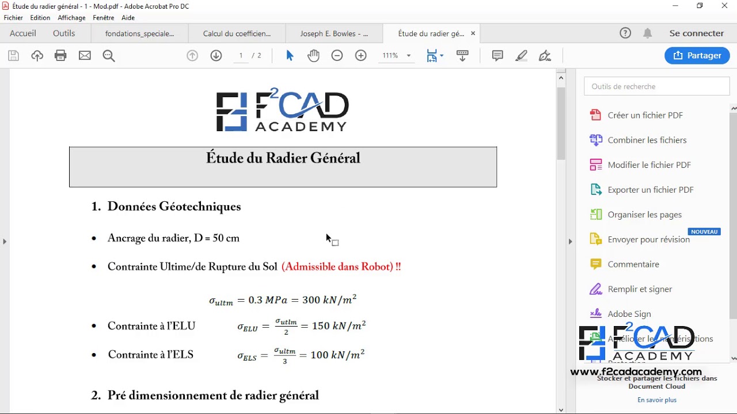Go to previous page arrow

click(x=192, y=56)
